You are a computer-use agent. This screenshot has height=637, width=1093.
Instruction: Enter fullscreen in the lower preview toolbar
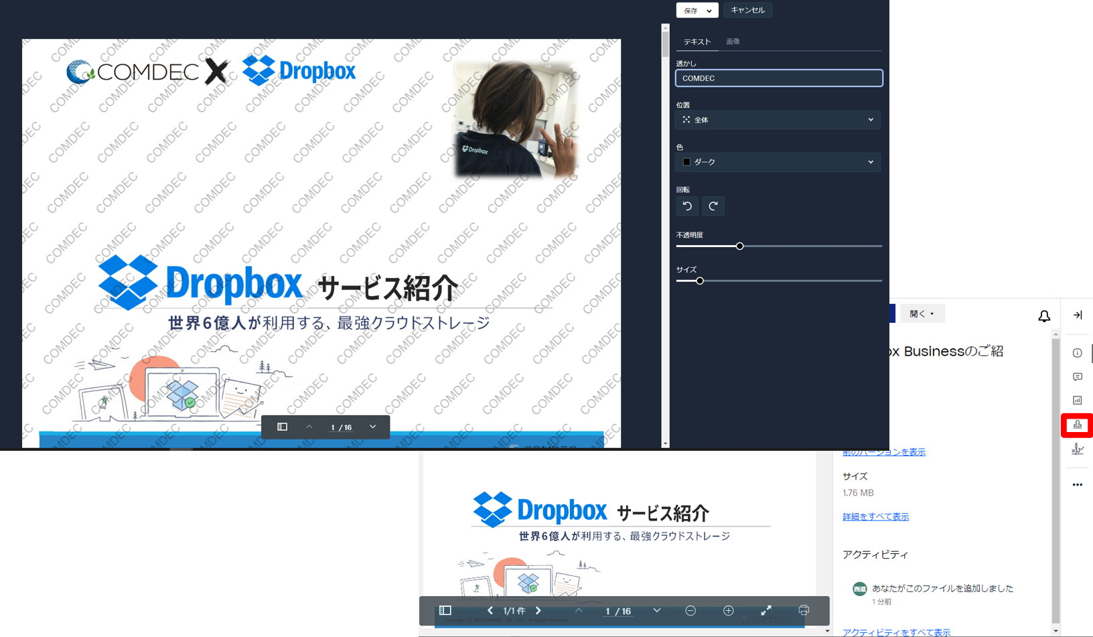pyautogui.click(x=766, y=611)
